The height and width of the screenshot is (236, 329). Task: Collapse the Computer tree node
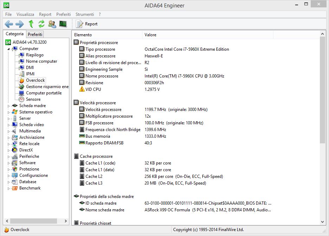pos(9,49)
